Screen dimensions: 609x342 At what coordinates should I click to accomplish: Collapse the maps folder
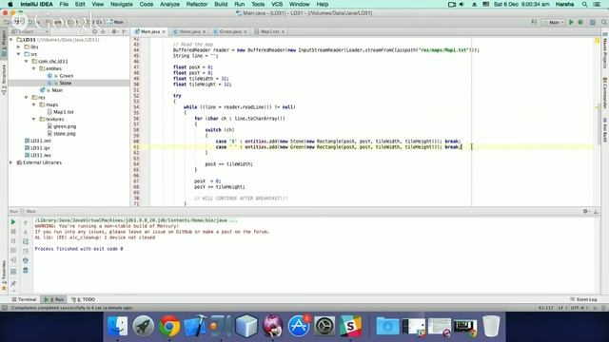pyautogui.click(x=34, y=104)
